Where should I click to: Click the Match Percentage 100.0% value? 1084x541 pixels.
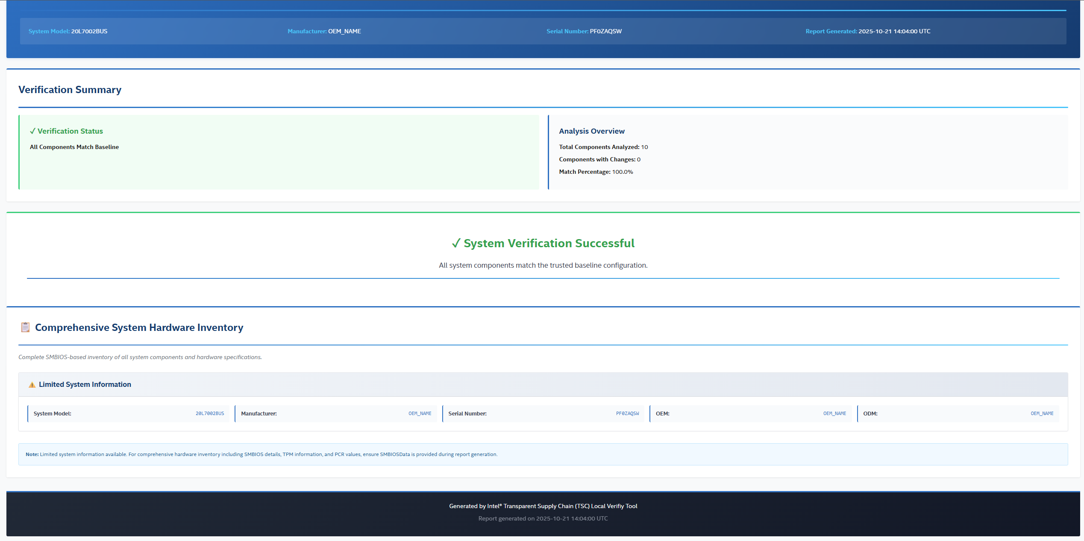[622, 172]
